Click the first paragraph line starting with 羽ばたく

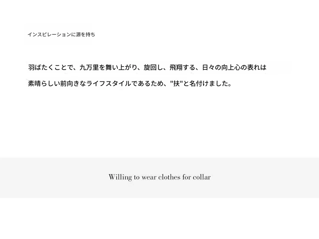[x=147, y=67]
